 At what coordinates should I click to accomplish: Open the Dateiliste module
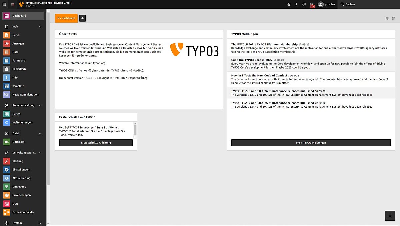pyautogui.click(x=23, y=142)
